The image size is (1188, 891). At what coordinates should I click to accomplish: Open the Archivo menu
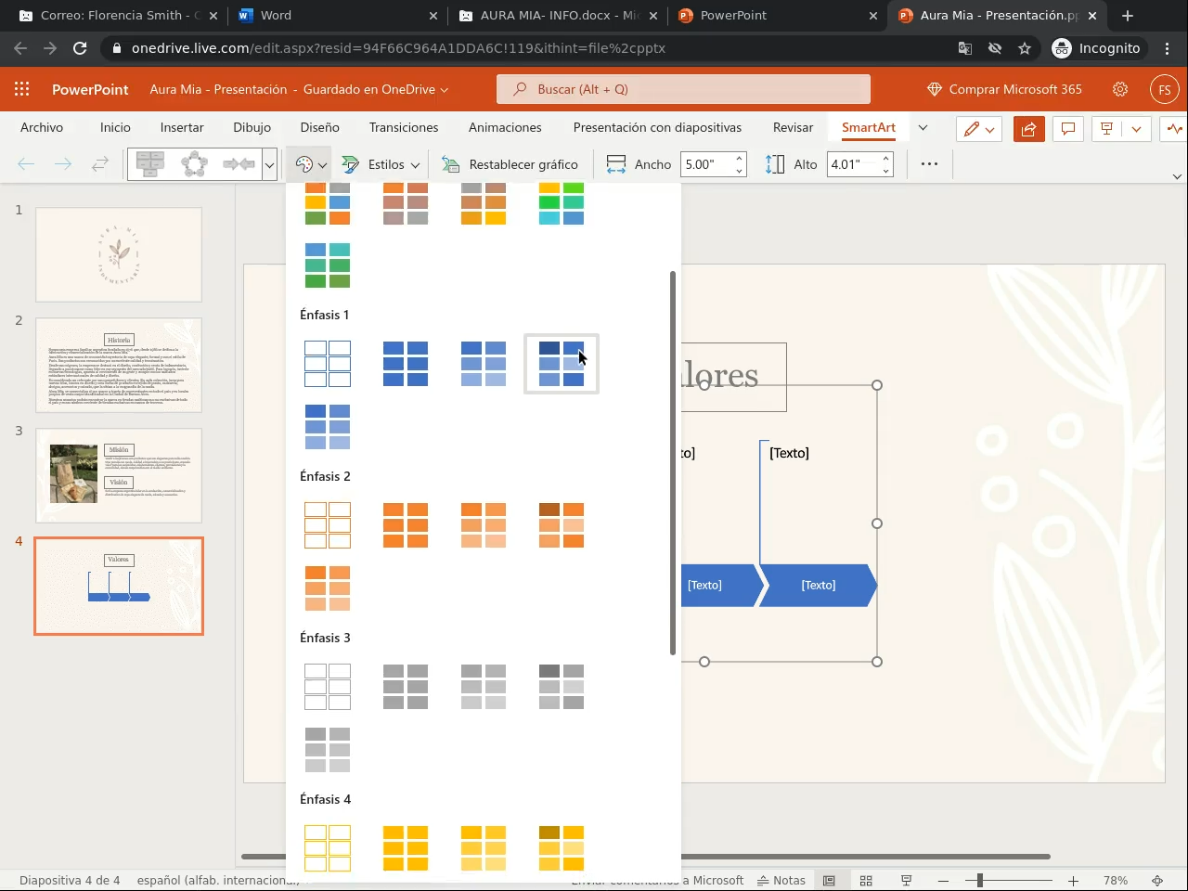[x=42, y=127]
